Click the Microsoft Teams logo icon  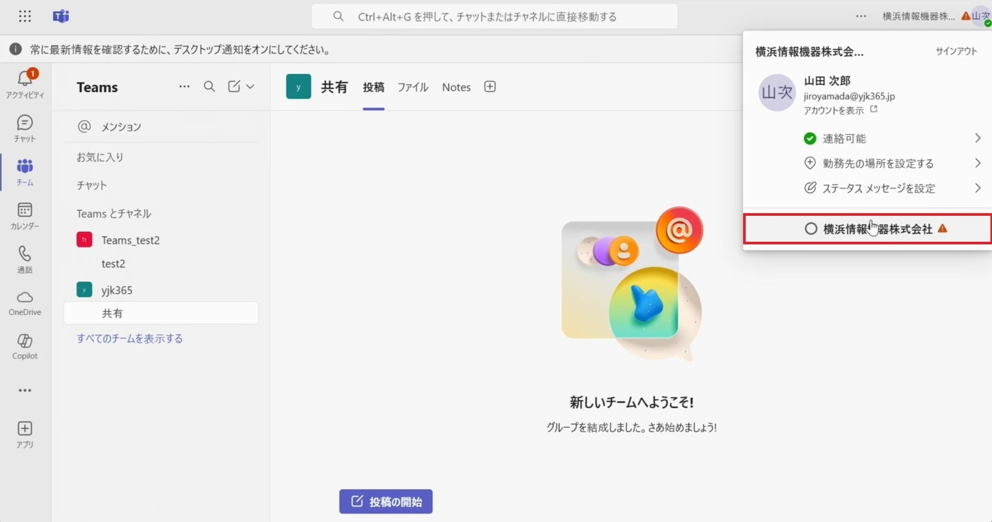coord(61,16)
